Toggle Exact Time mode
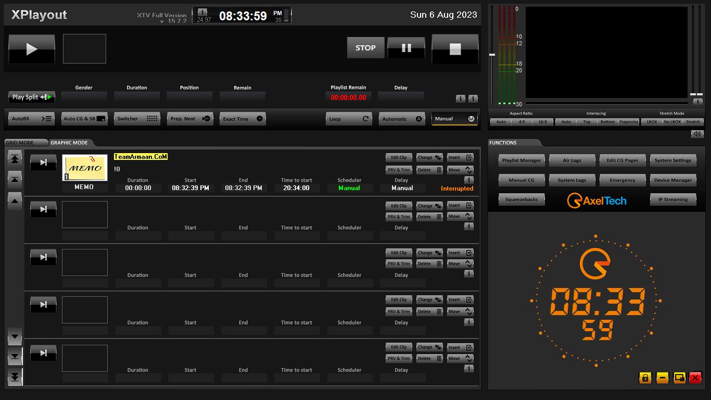 (243, 119)
